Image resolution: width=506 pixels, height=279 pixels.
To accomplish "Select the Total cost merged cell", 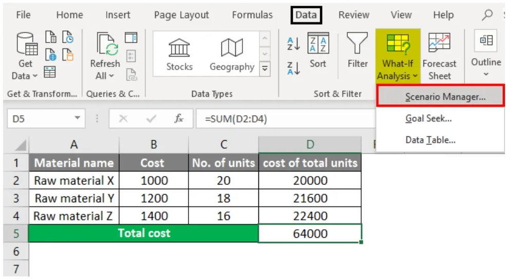I will [x=144, y=233].
